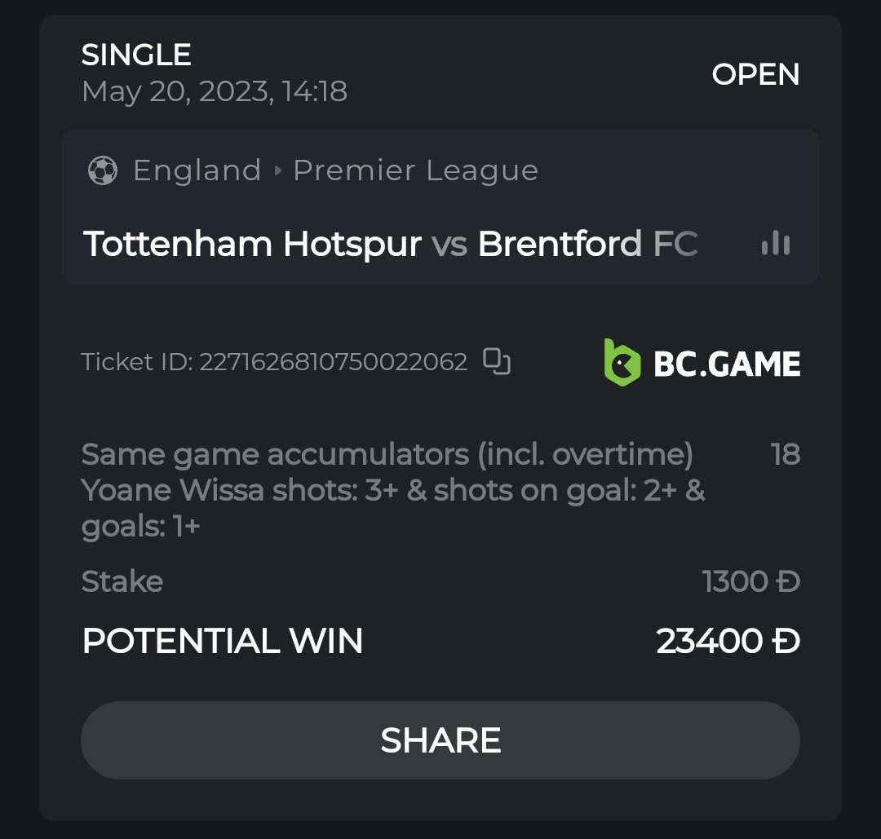This screenshot has width=881, height=839.
Task: Select England in the breadcrumb
Action: (197, 170)
